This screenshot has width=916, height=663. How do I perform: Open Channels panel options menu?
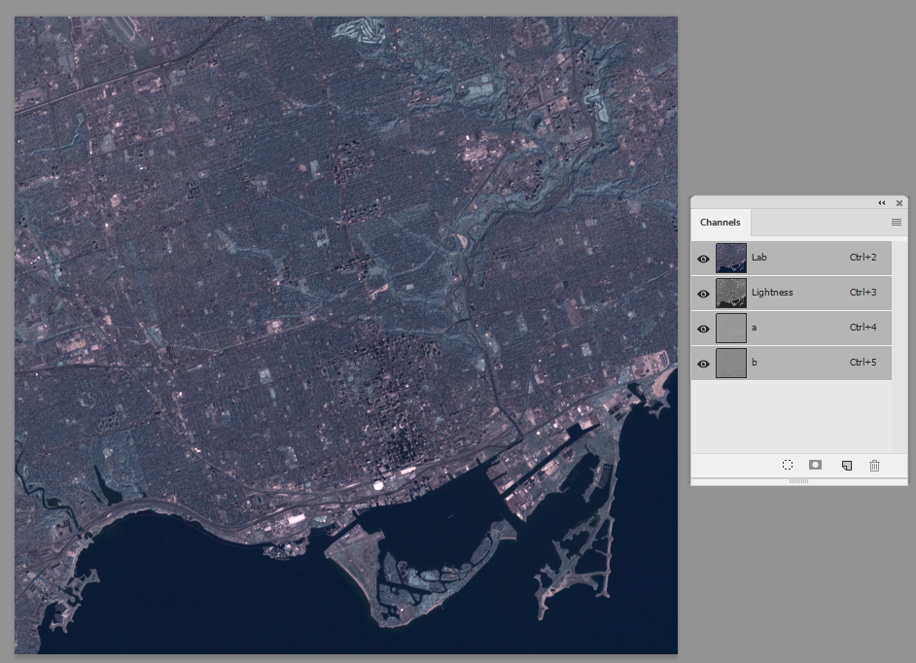pyautogui.click(x=897, y=222)
